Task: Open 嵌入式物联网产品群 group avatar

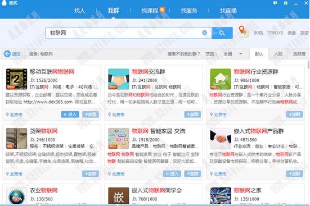Action: click(221, 139)
